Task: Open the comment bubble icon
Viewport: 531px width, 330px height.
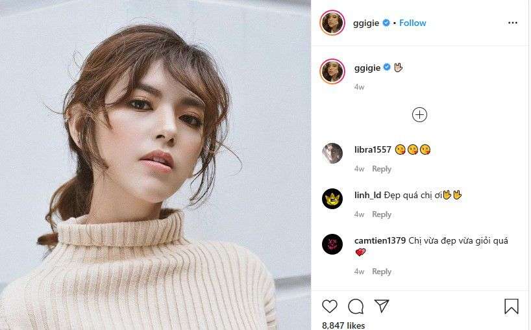Action: coord(356,306)
